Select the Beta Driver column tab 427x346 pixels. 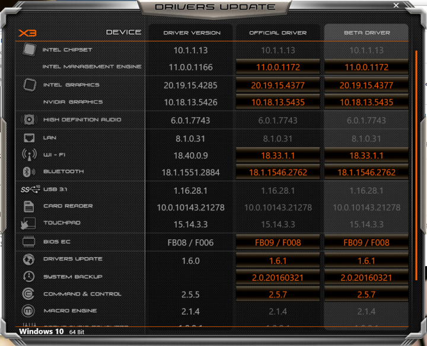tap(367, 33)
